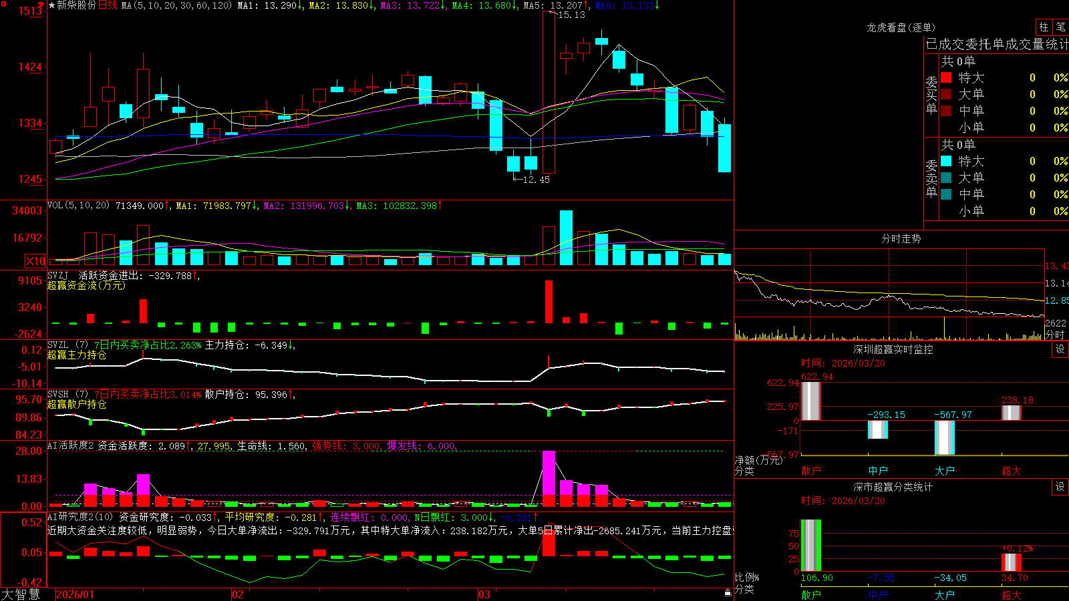This screenshot has height=601, width=1069.
Task: Click the 1424 price axis label
Action: (30, 67)
